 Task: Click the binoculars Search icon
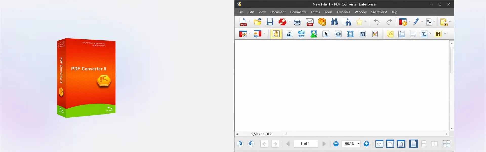(334, 22)
